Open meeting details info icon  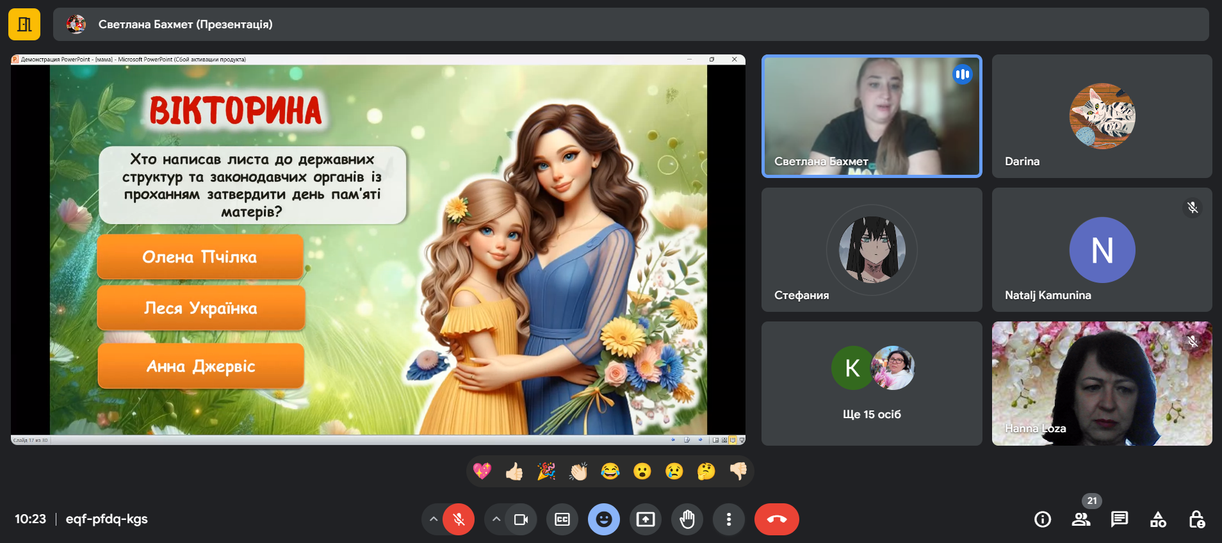[1043, 519]
